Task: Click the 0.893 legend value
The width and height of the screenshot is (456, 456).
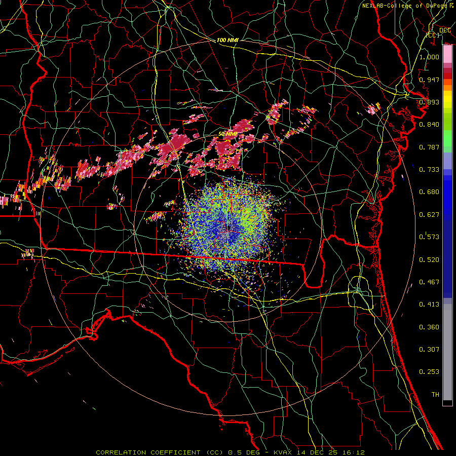Action: coord(429,102)
